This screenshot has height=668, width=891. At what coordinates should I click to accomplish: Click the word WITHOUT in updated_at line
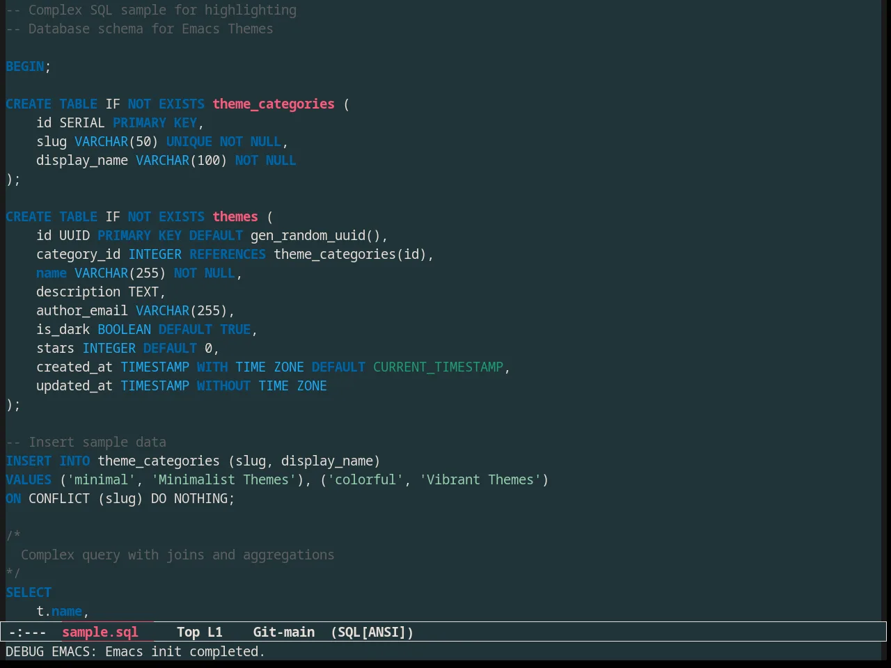(x=223, y=385)
